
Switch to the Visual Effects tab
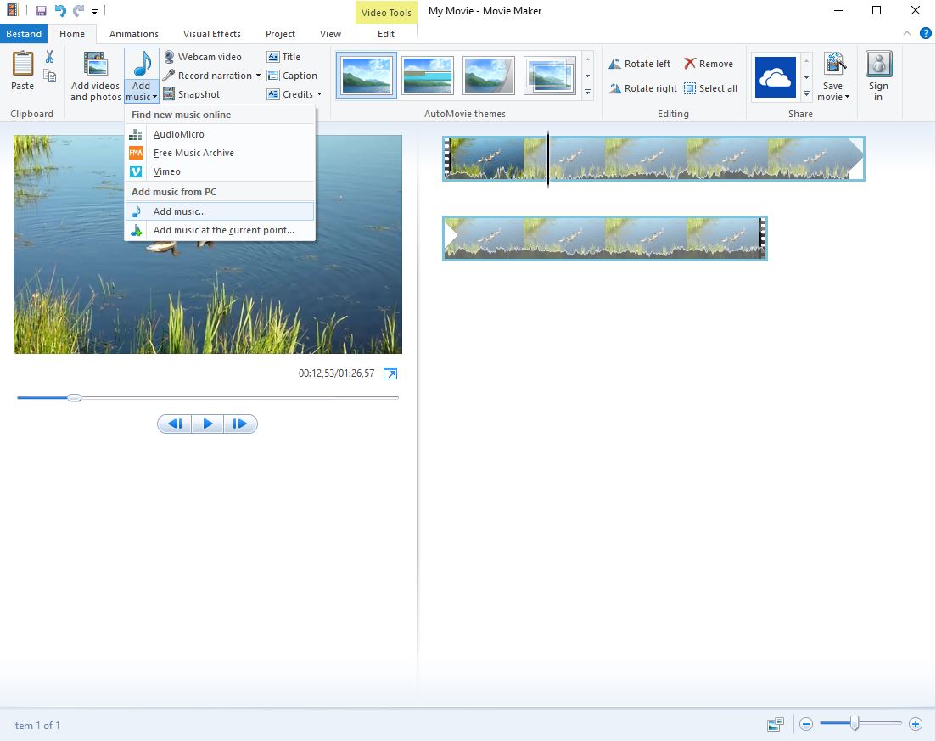[x=212, y=34]
